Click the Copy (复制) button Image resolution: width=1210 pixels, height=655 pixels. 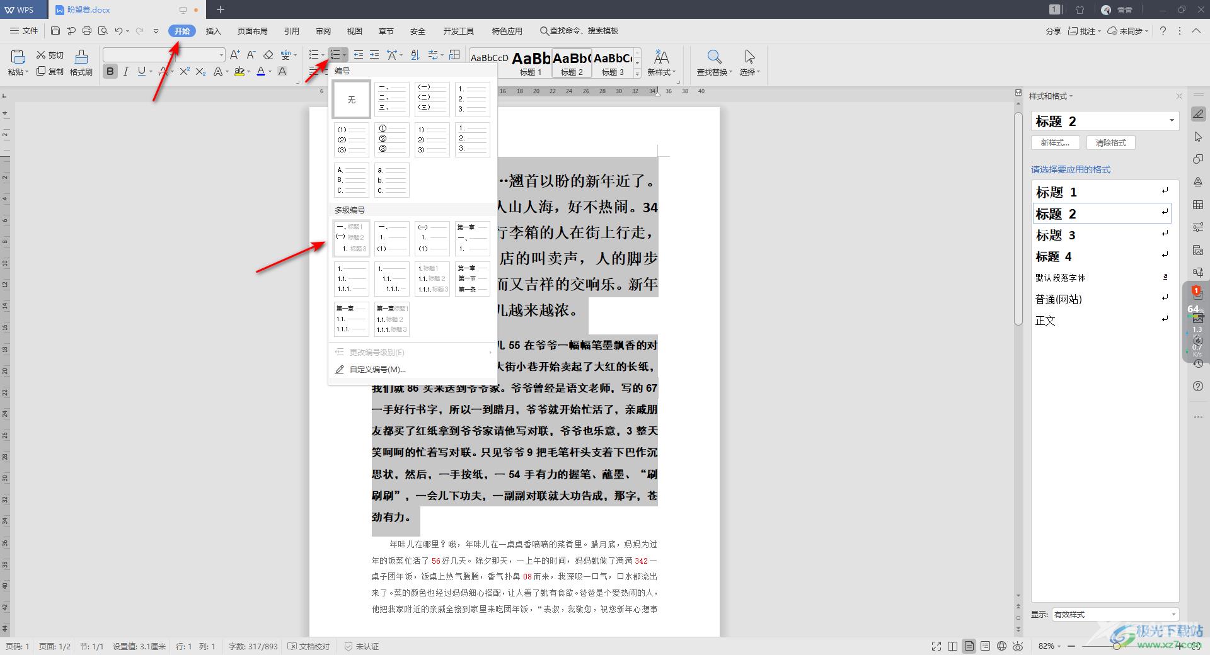coord(50,71)
